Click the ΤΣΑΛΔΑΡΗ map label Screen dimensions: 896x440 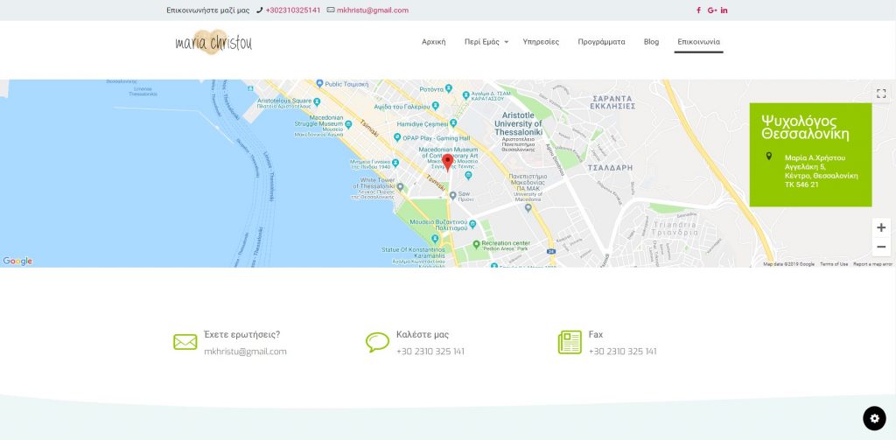point(610,168)
